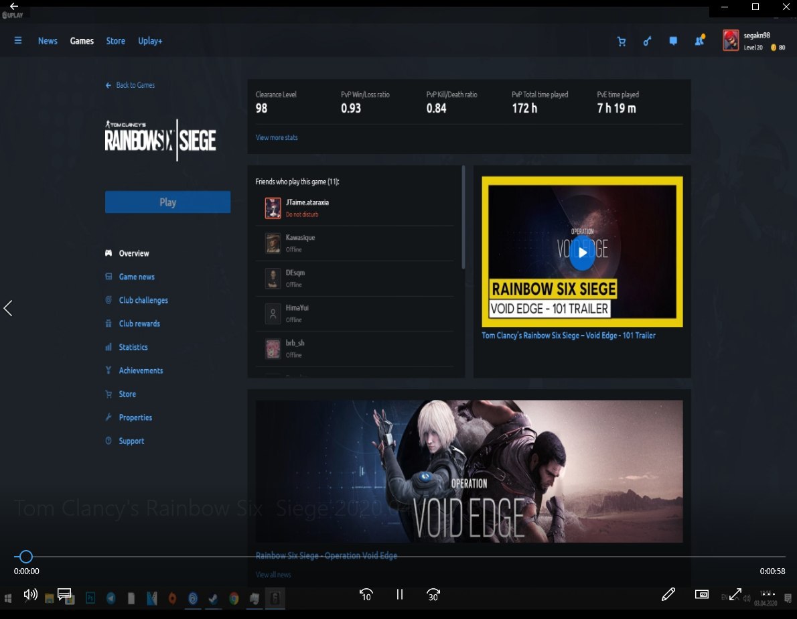Open the Void Edge 101 Trailer title link
The image size is (797, 619).
tap(568, 336)
